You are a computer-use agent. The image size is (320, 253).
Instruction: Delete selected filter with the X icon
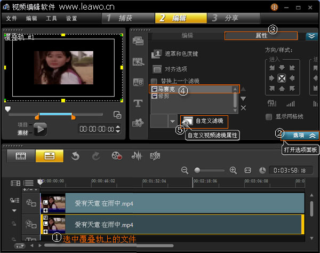pyautogui.click(x=243, y=108)
